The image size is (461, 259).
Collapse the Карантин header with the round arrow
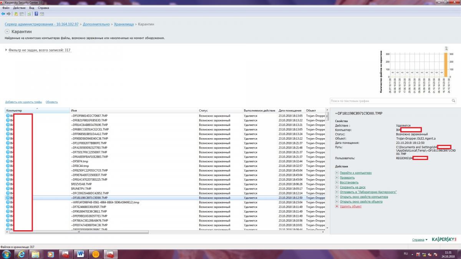pyautogui.click(x=7, y=31)
